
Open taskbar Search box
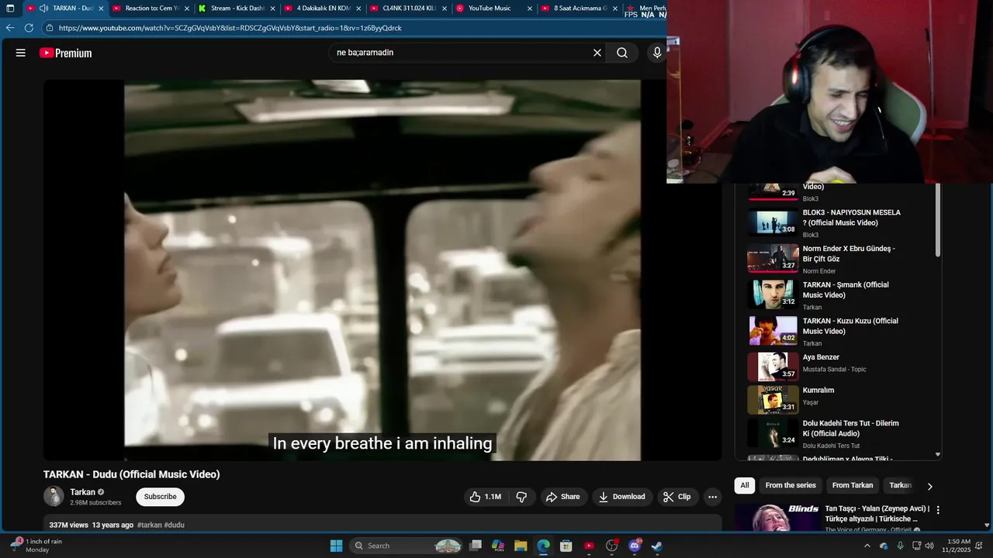[x=407, y=546]
